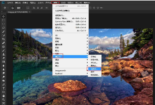Viewport: 155px width, 105px height.
Task: Select the Sharpen triangle tool
Action: (3, 69)
